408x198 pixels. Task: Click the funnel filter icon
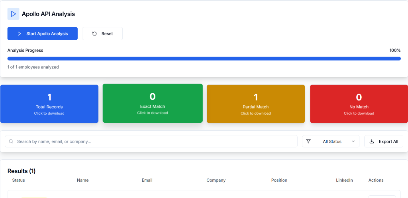[x=308, y=141]
